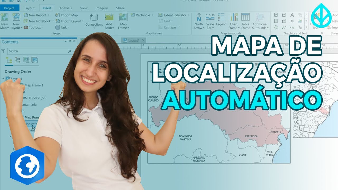Expand the North Arrow dropdown arrow
Viewport: 338px width, 190px height.
pos(203,28)
